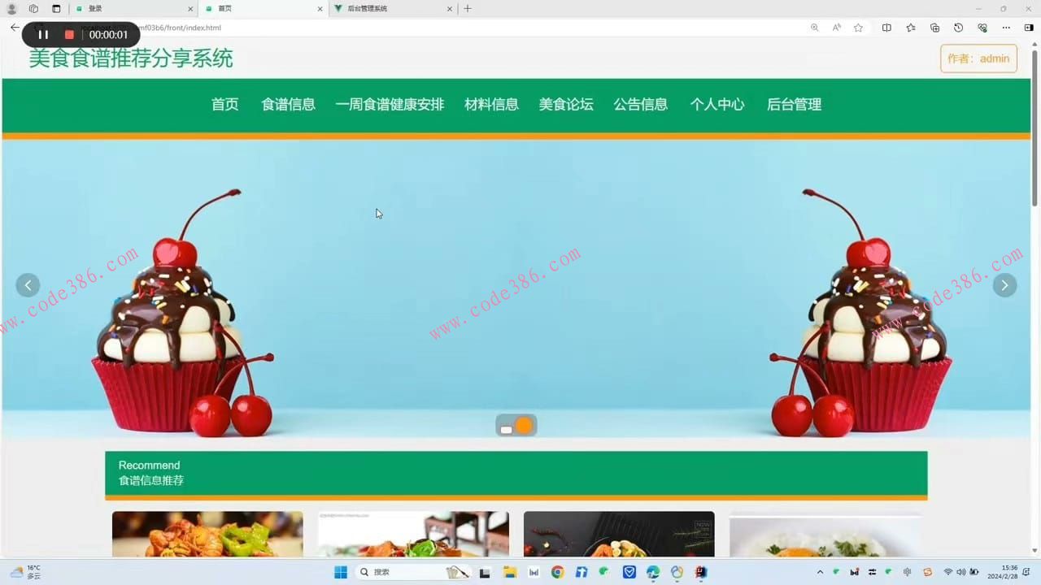The height and width of the screenshot is (585, 1041).
Task: Open Browser essentials heart icon
Action: (x=982, y=27)
